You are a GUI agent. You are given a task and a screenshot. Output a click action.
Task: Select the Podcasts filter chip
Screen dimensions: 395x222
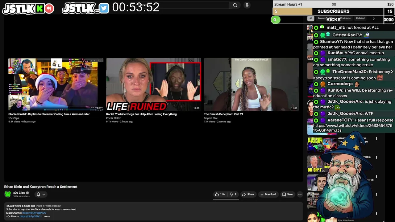345,18
